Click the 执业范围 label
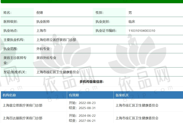 (x=11, y=49)
